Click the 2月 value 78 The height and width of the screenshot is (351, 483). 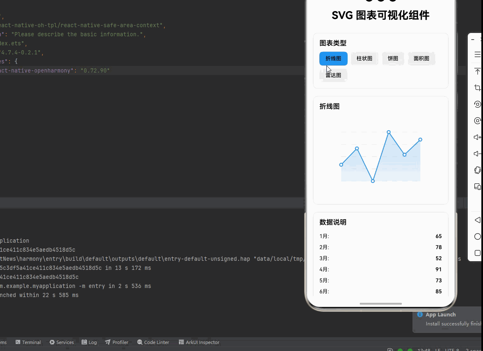[438, 247]
